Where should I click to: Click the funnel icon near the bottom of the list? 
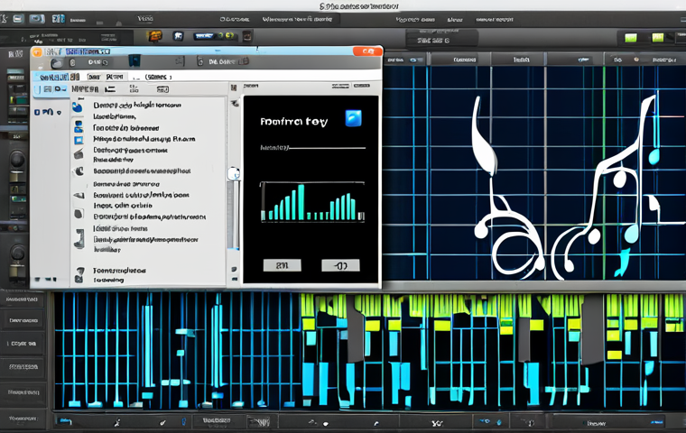[x=79, y=272]
